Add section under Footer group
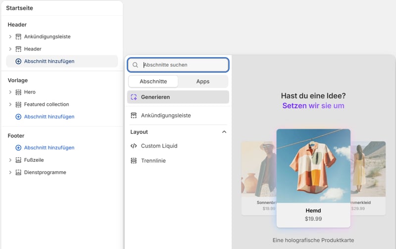Viewport: 396px width, 249px height. [x=49, y=148]
